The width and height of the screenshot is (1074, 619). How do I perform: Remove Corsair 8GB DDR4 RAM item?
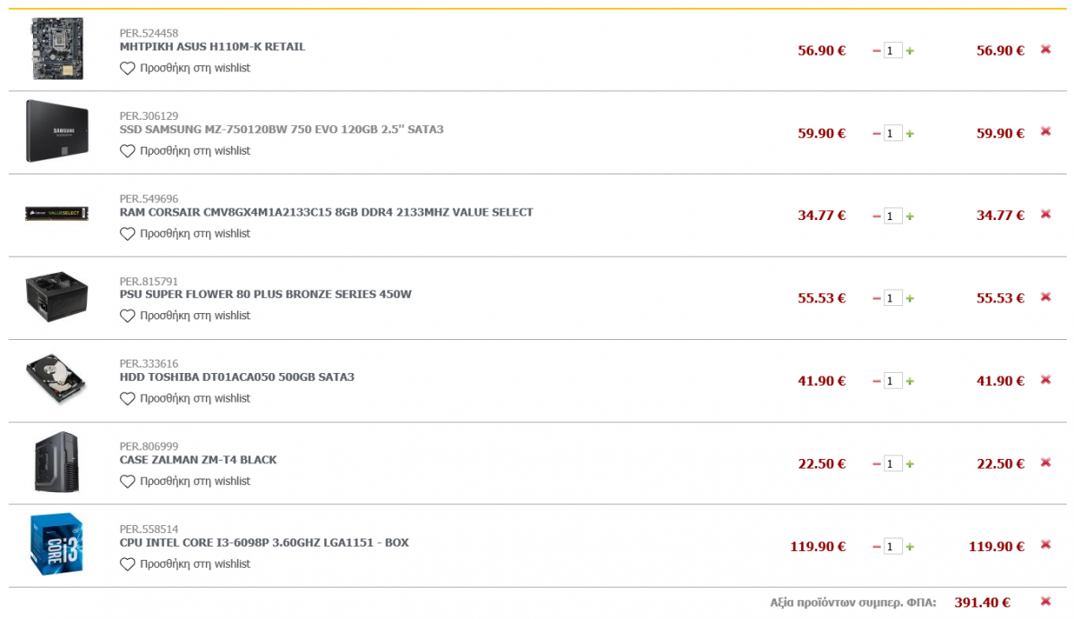click(x=1045, y=215)
